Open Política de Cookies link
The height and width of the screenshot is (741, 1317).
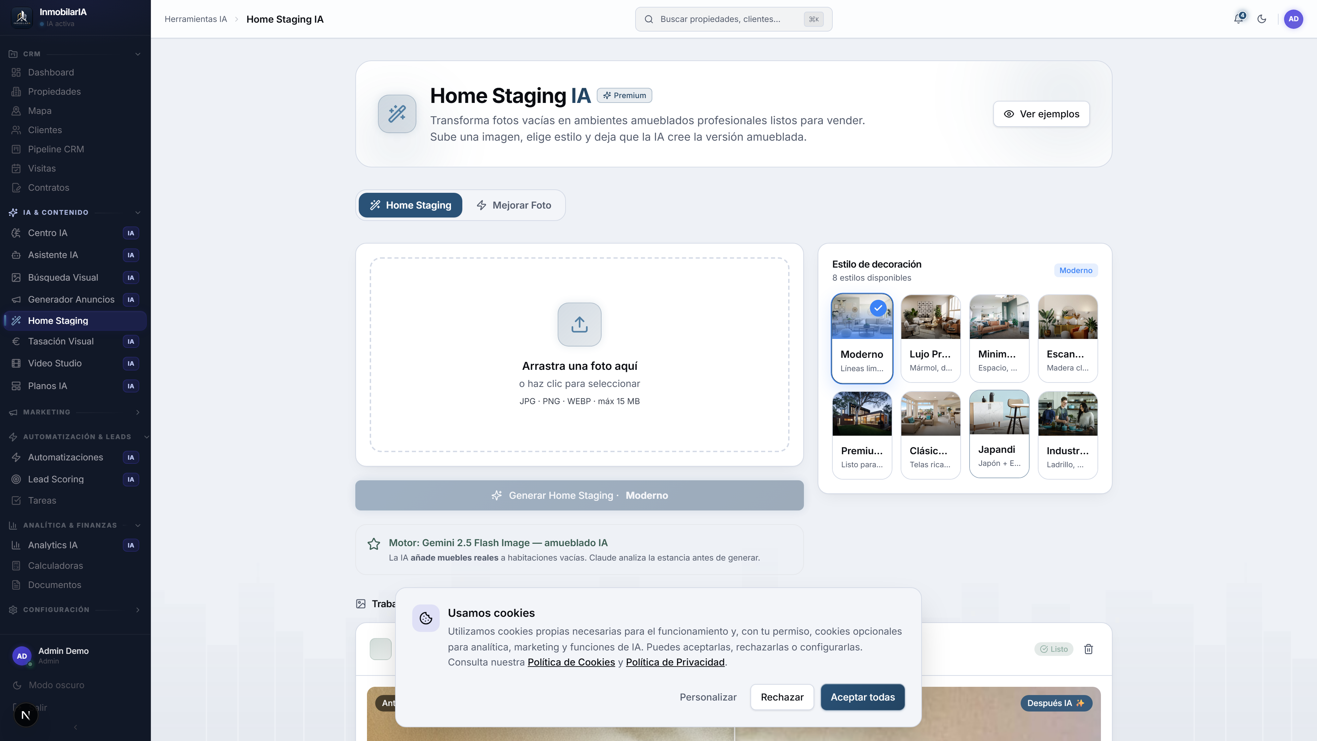571,662
